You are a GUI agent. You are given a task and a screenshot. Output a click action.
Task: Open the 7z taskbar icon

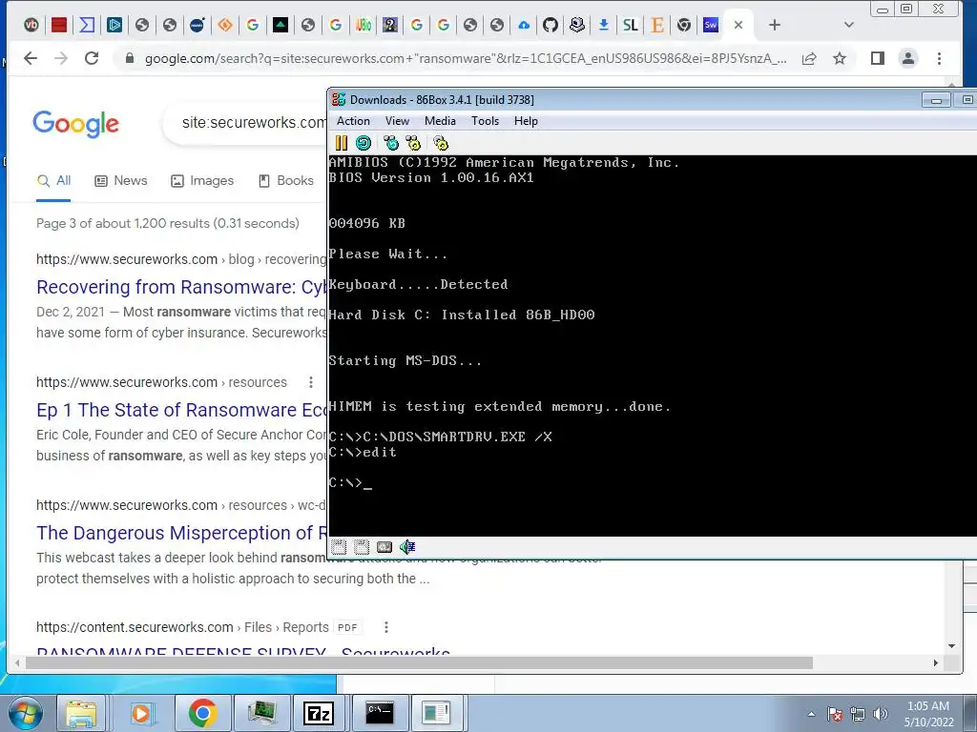point(319,713)
